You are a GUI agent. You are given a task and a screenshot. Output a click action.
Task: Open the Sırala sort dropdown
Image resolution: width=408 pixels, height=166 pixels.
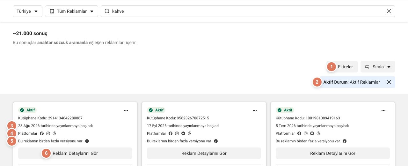point(378,67)
